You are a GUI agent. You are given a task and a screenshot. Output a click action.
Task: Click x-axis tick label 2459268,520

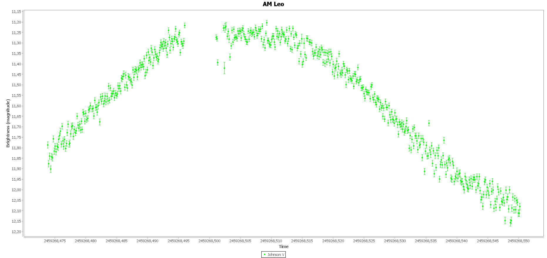pos(333,241)
